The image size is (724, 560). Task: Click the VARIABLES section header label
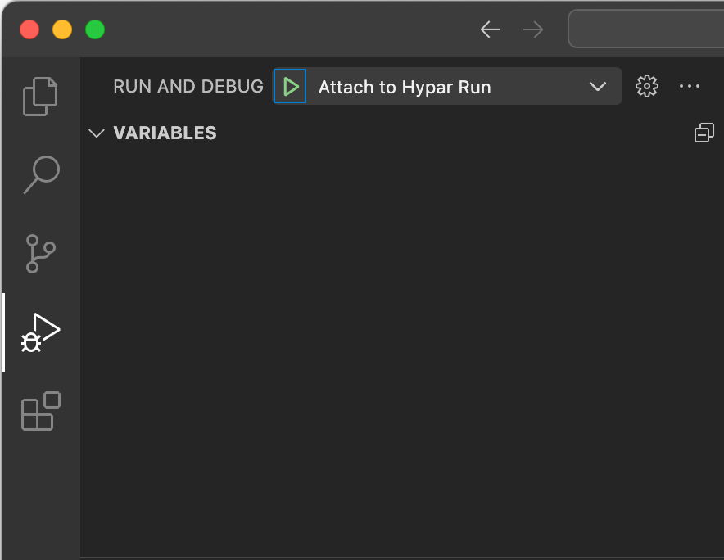(x=165, y=133)
